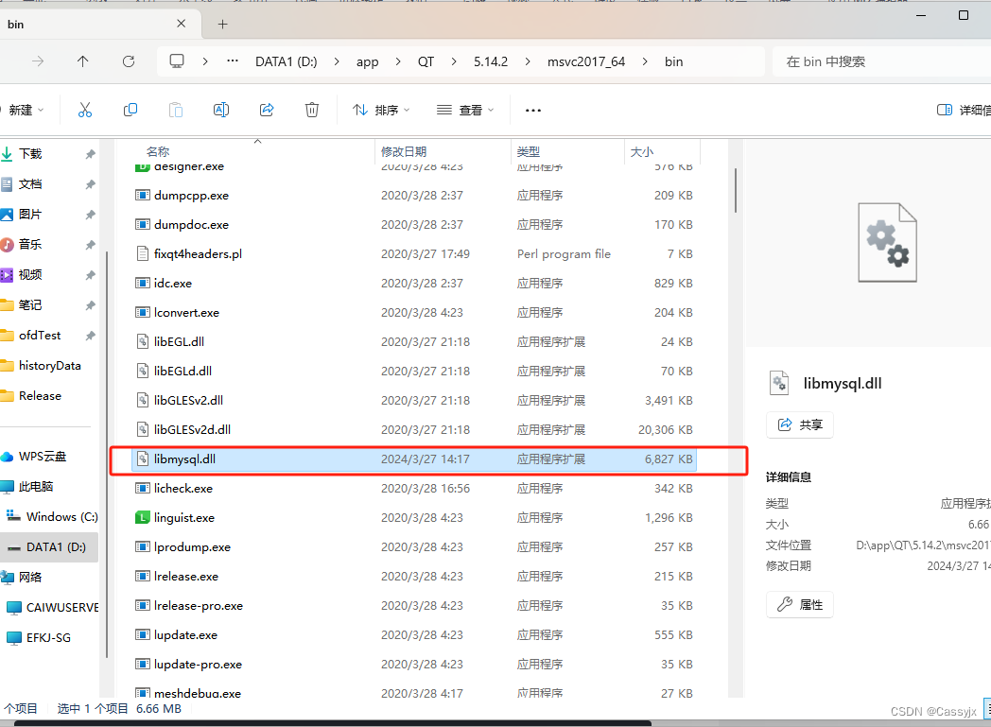This screenshot has width=991, height=727.
Task: Click the 在 bin 中搜索 search box
Action: point(879,61)
